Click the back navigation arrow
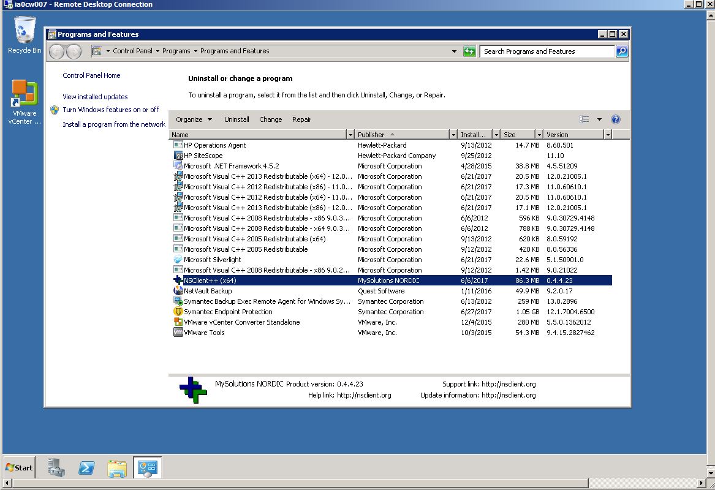The image size is (715, 490). (x=56, y=51)
